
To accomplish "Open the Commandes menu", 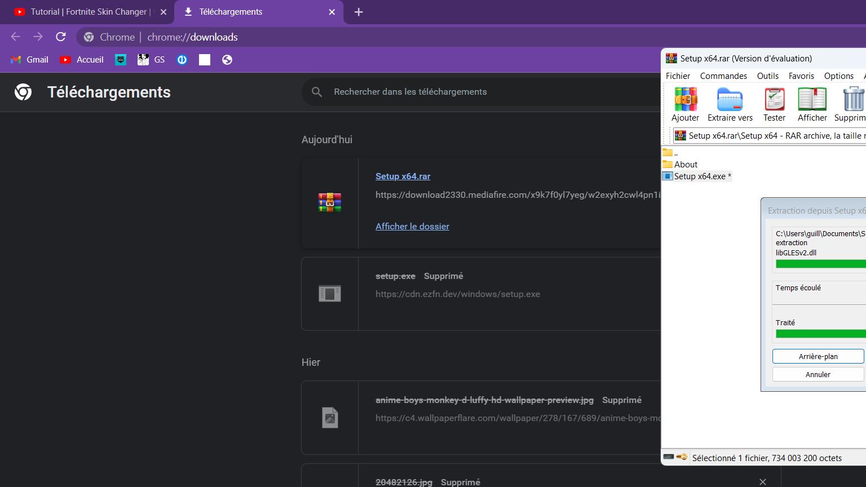I will click(723, 76).
